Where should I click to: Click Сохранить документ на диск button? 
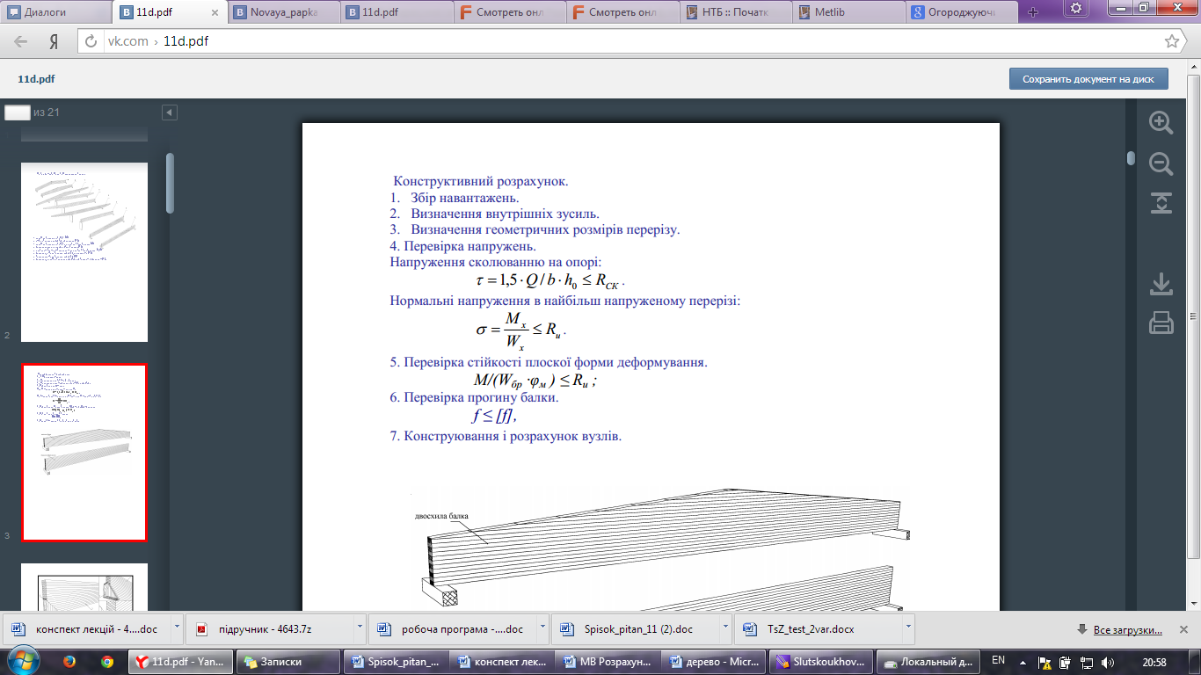pos(1088,79)
